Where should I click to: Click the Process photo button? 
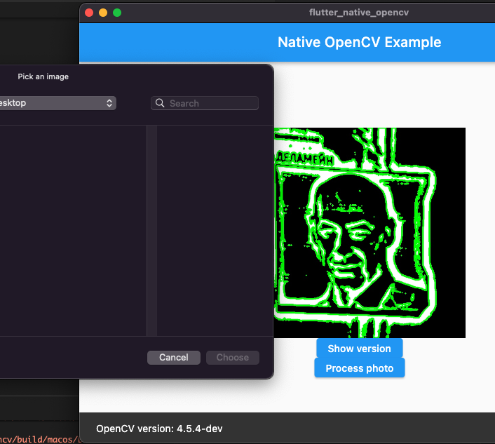359,368
